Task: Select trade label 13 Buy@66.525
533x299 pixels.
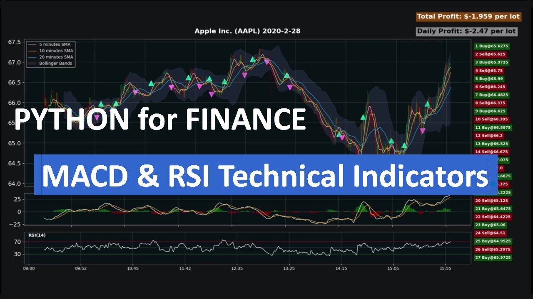Action: click(x=492, y=144)
